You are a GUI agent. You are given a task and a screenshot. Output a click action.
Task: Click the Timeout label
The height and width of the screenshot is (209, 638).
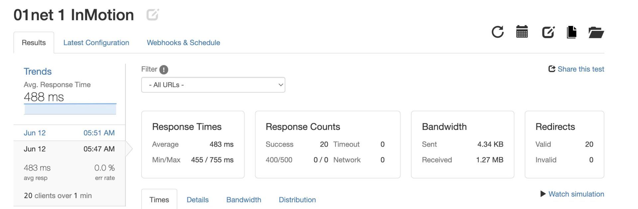(346, 144)
